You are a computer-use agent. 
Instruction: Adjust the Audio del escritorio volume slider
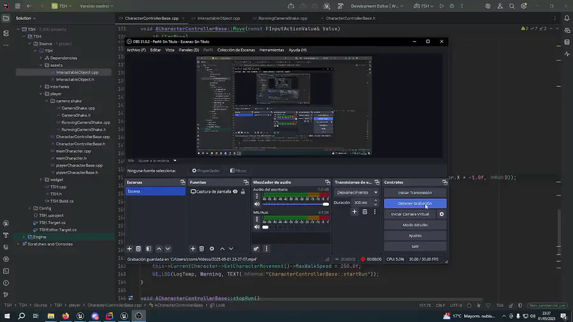coord(295,204)
